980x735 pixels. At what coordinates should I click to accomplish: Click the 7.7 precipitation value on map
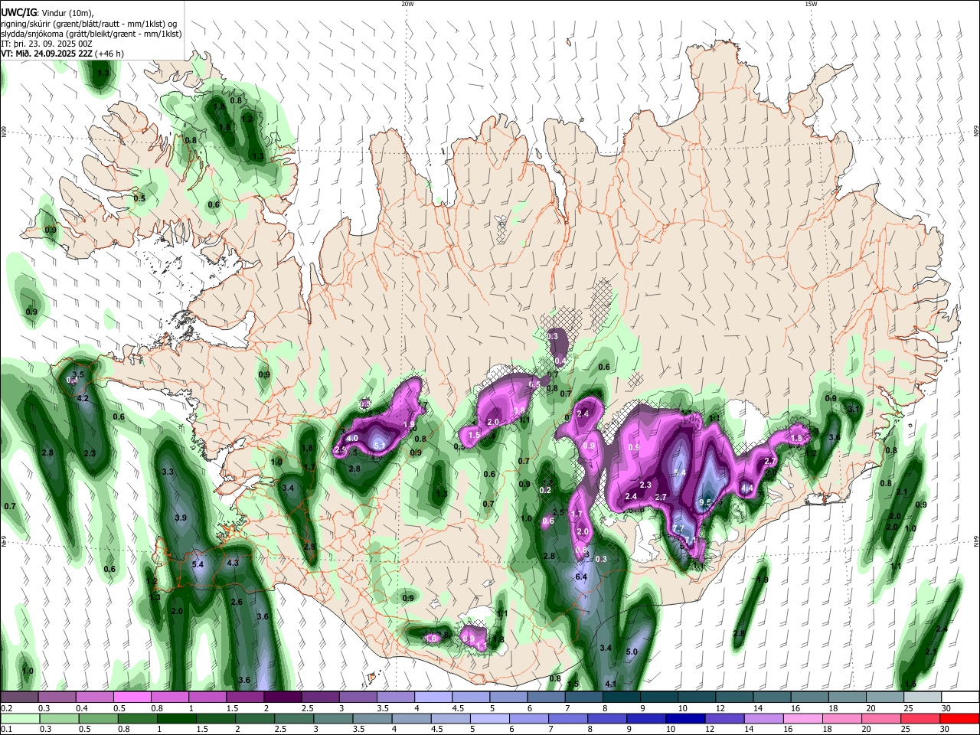678,529
